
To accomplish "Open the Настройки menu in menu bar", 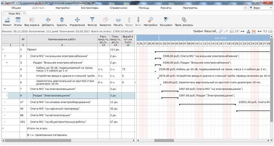I will pyautogui.click(x=62, y=8).
